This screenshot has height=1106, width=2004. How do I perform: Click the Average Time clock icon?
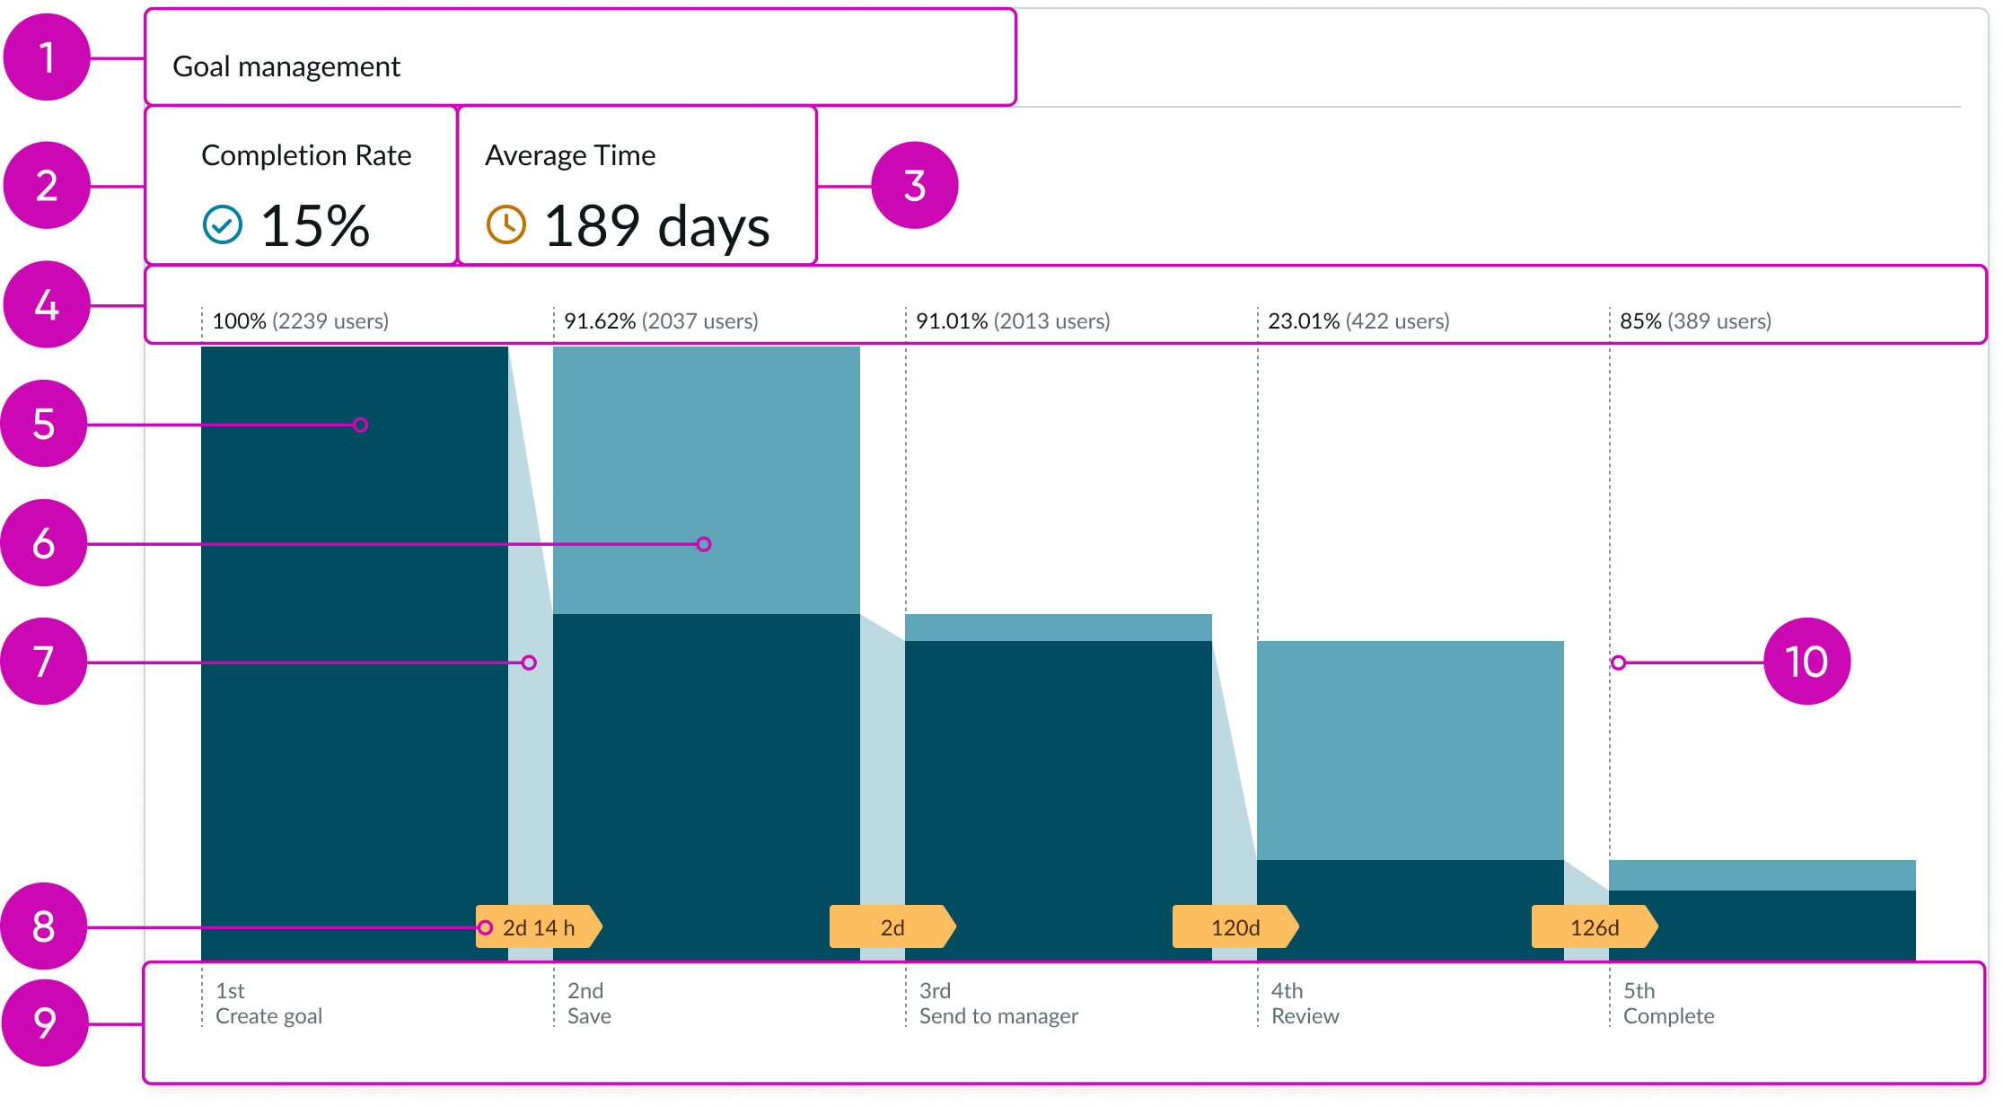pyautogui.click(x=505, y=224)
